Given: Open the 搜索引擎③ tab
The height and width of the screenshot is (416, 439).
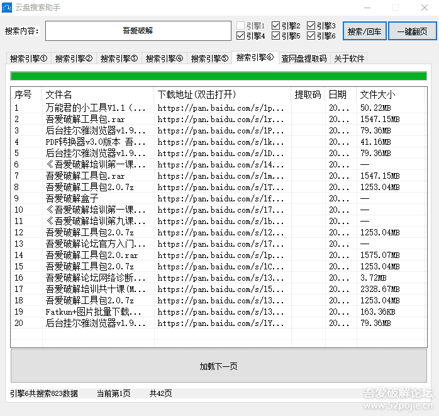Looking at the screenshot, I should point(119,59).
